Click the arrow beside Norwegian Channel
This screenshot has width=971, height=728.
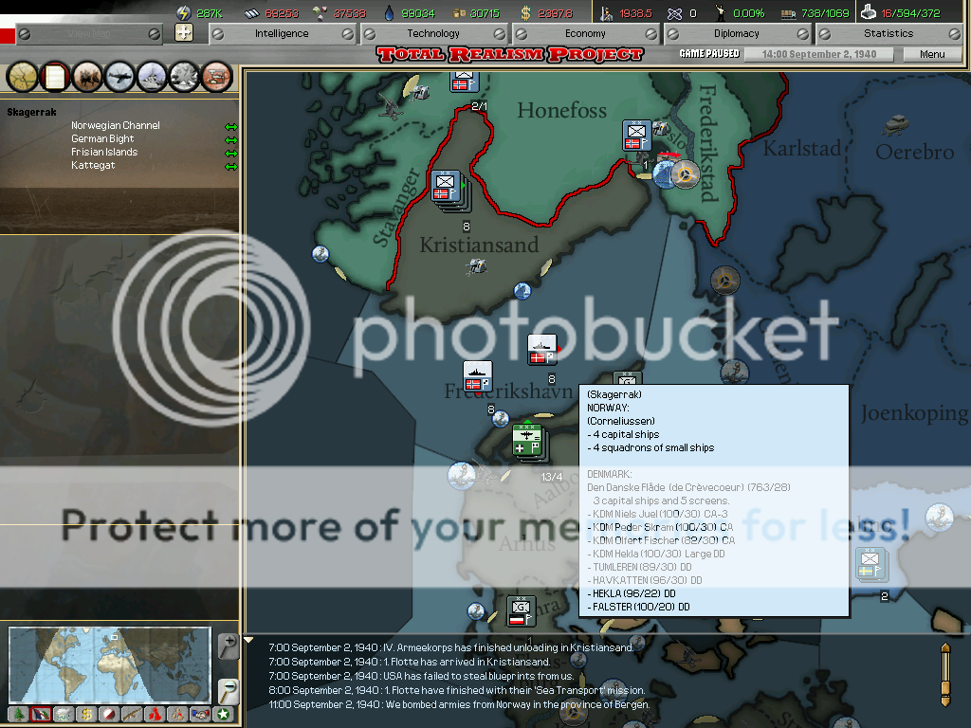pyautogui.click(x=230, y=126)
